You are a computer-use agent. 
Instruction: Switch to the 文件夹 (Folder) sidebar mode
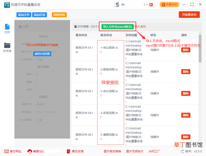[7, 48]
